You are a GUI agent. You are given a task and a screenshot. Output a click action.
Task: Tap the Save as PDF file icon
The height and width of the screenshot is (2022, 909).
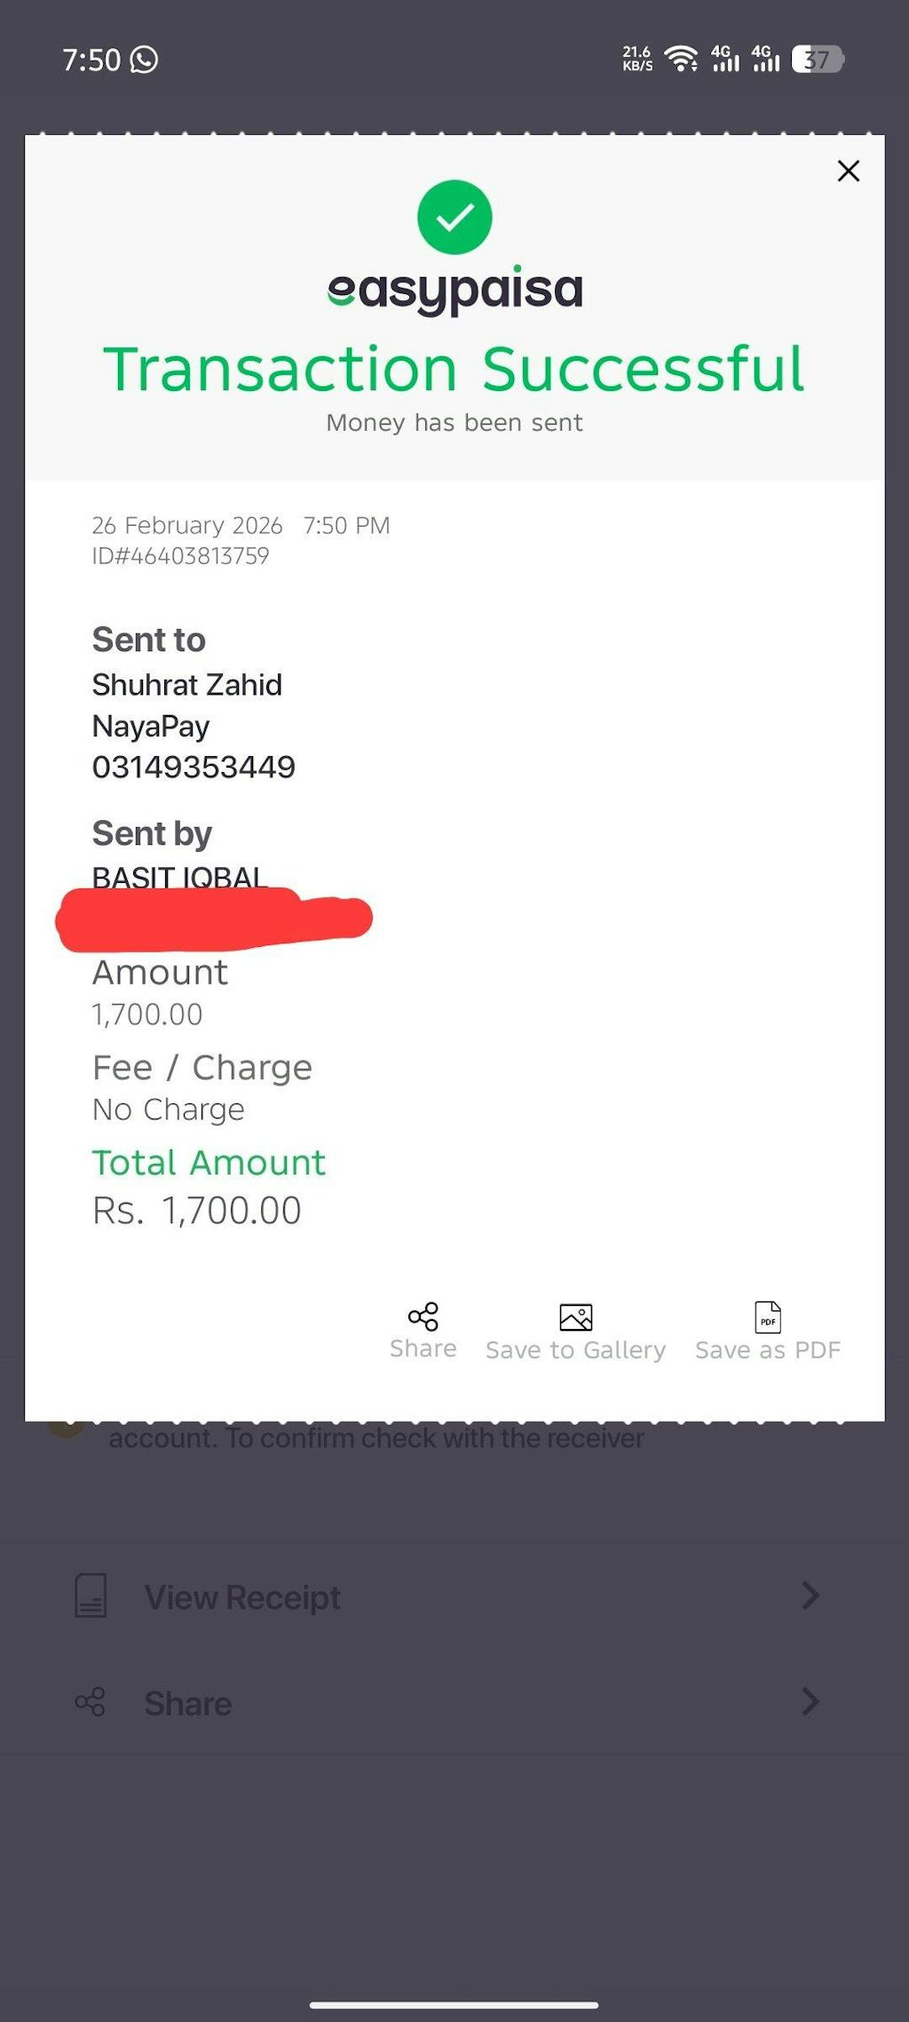768,1317
